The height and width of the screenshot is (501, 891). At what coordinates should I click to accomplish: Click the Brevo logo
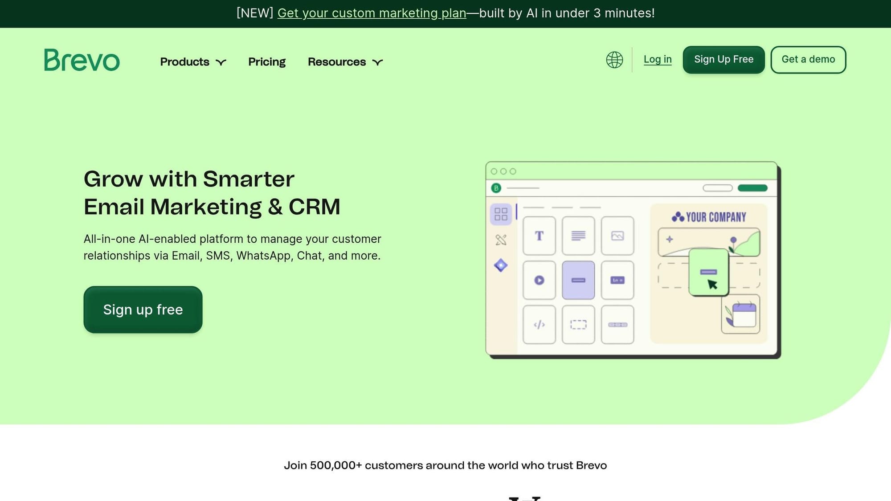pos(82,60)
